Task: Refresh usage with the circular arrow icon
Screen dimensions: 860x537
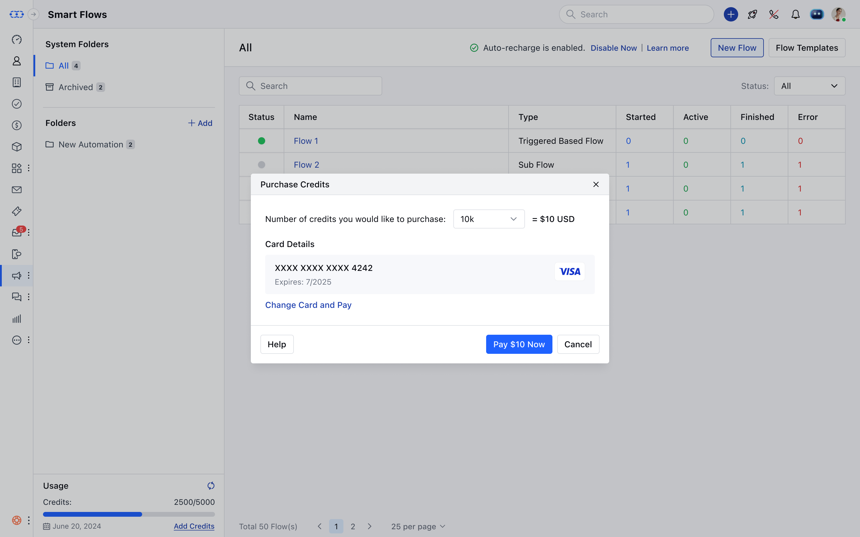Action: tap(211, 485)
